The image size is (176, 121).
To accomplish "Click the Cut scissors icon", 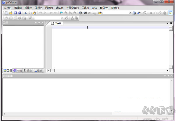I will point(26,13).
